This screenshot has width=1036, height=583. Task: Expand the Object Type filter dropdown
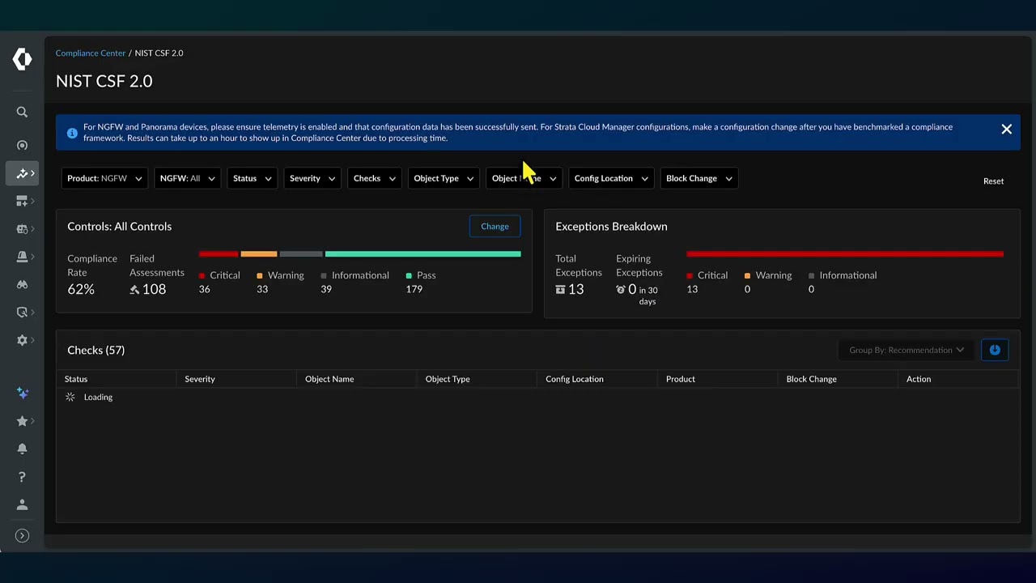444,178
